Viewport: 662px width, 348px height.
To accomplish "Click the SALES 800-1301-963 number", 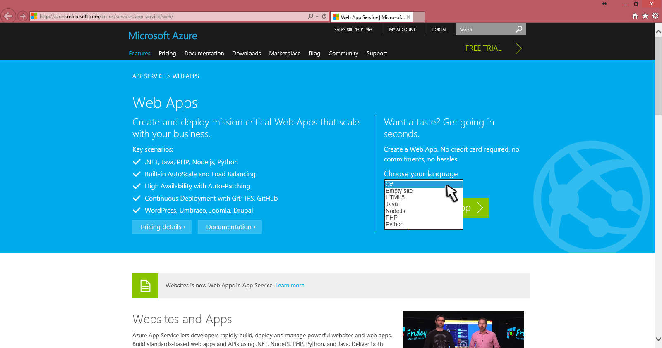I will click(x=353, y=30).
